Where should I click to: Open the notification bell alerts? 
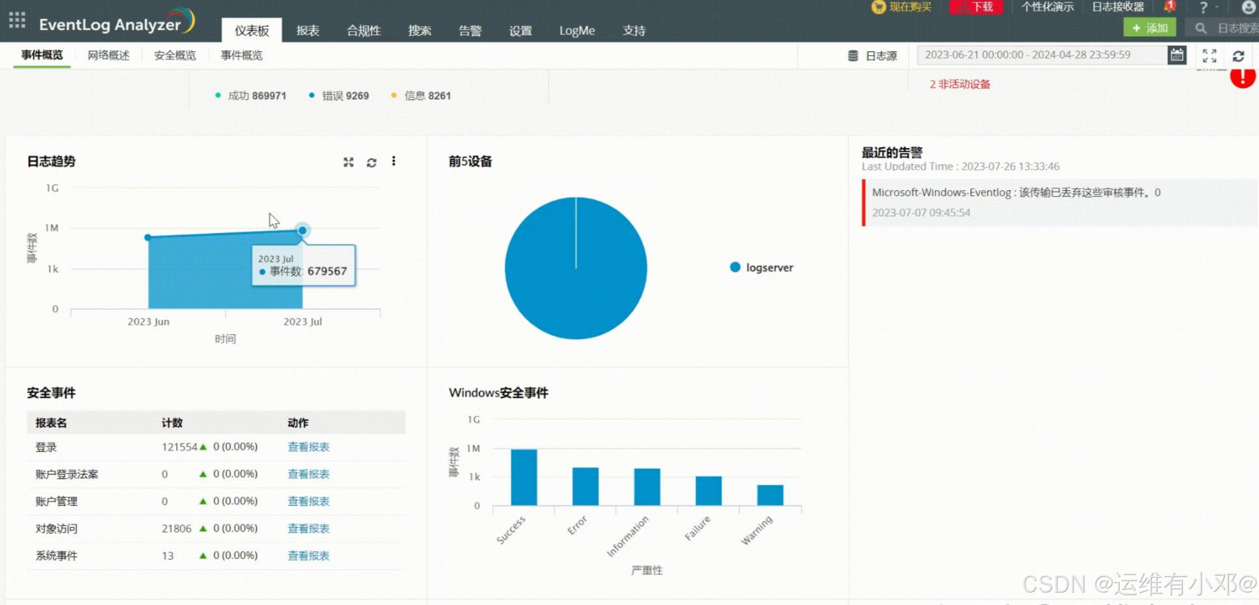1169,7
